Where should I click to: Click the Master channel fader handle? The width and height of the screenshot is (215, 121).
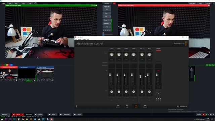pos(157,75)
